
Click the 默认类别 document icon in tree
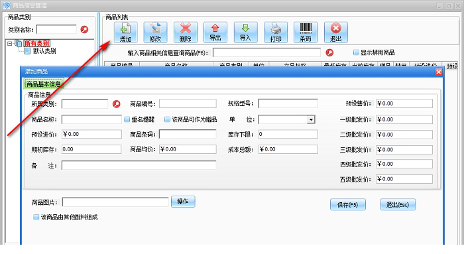click(27, 51)
